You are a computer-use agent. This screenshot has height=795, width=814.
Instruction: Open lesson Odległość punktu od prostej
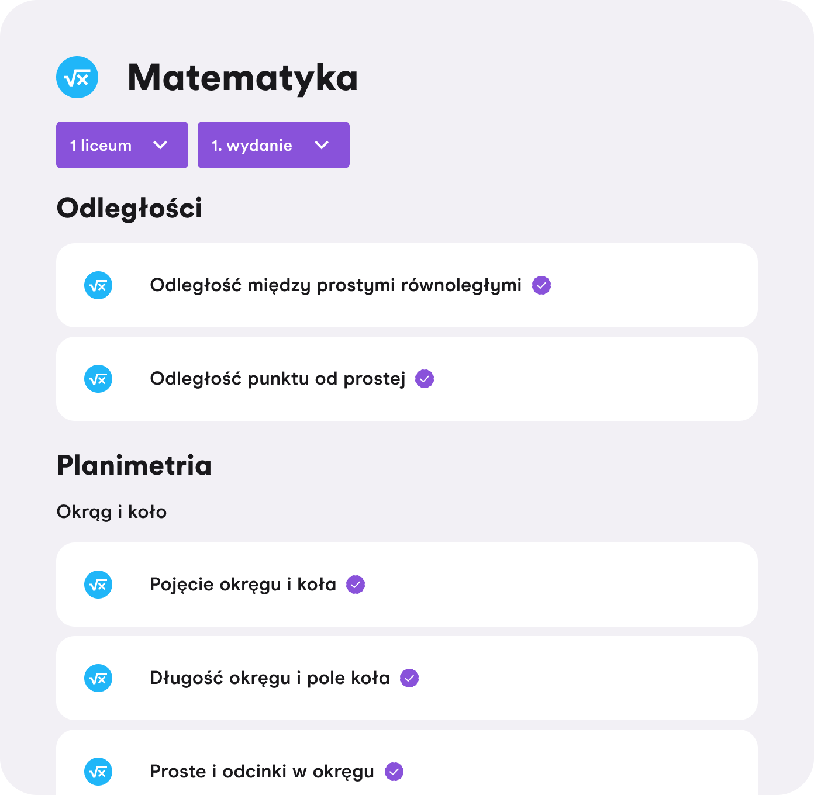278,379
